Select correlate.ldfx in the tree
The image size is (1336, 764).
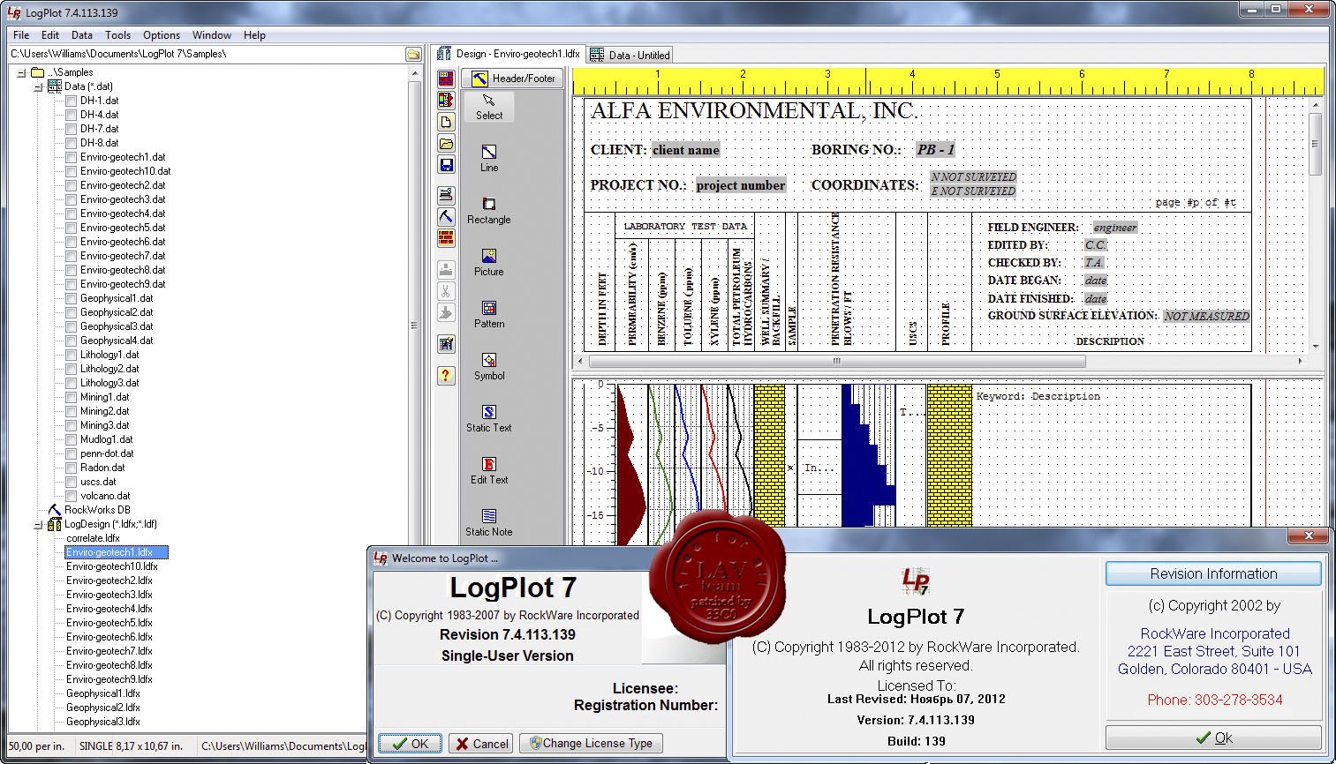93,538
